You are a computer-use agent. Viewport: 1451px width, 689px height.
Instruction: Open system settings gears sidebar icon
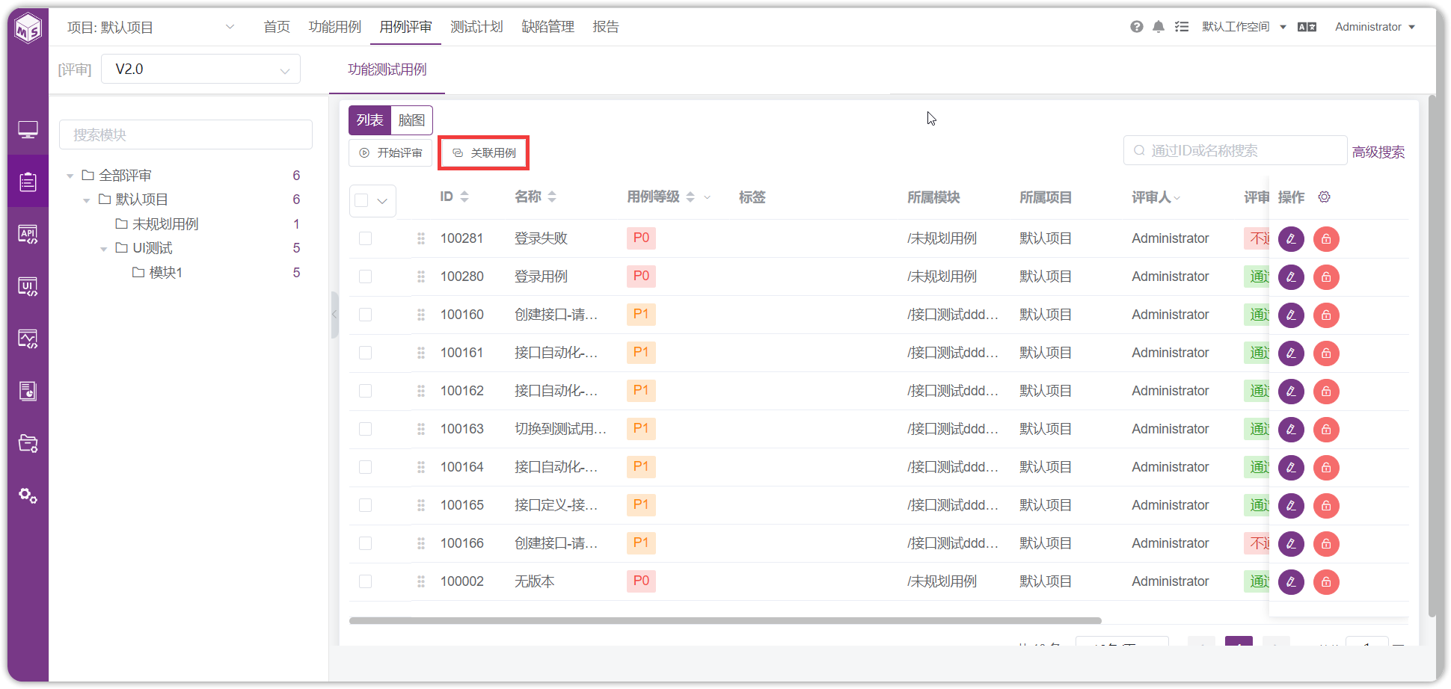pyautogui.click(x=28, y=495)
